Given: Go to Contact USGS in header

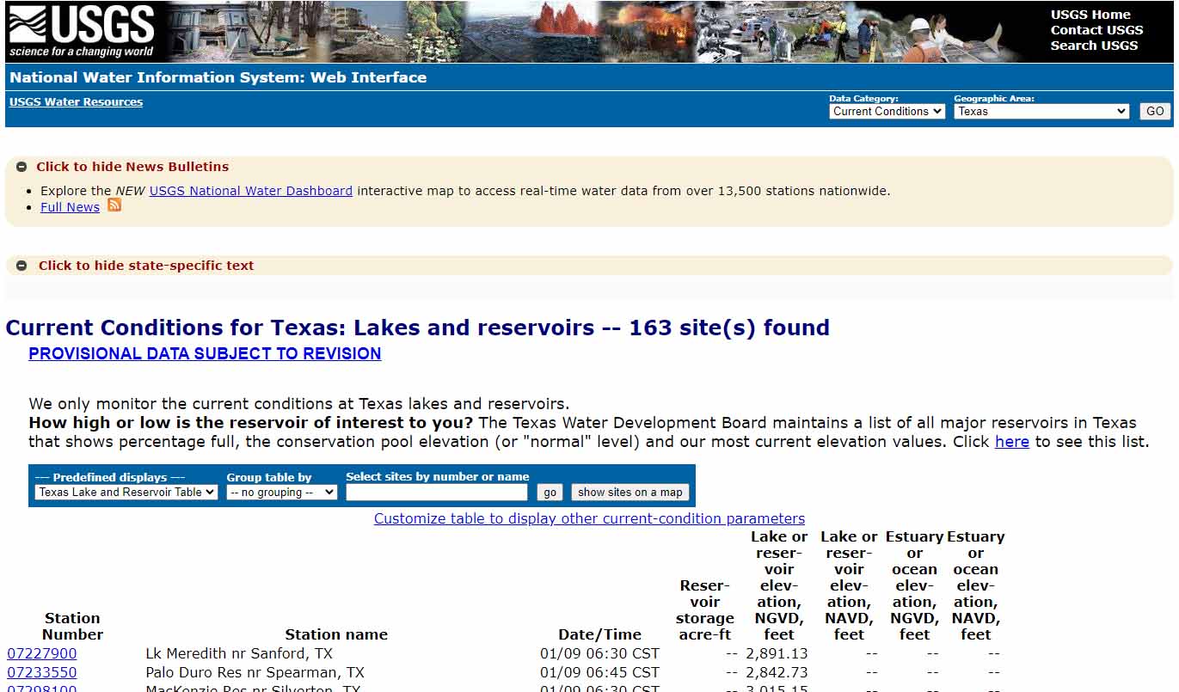Looking at the screenshot, I should click(1096, 30).
